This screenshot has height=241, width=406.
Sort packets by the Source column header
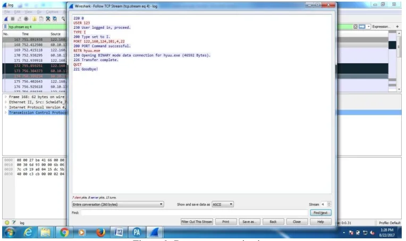pos(55,34)
